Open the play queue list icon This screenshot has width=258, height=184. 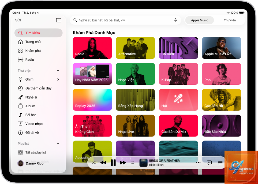[220, 163]
